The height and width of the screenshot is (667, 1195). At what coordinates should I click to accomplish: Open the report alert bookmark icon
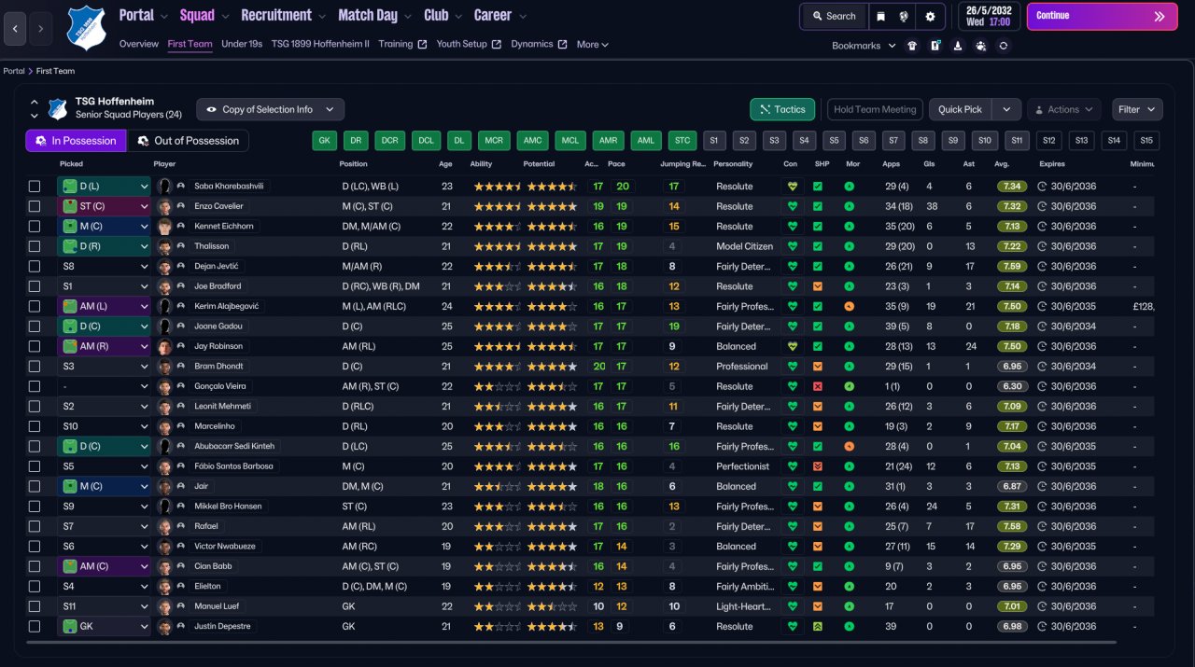click(x=935, y=45)
